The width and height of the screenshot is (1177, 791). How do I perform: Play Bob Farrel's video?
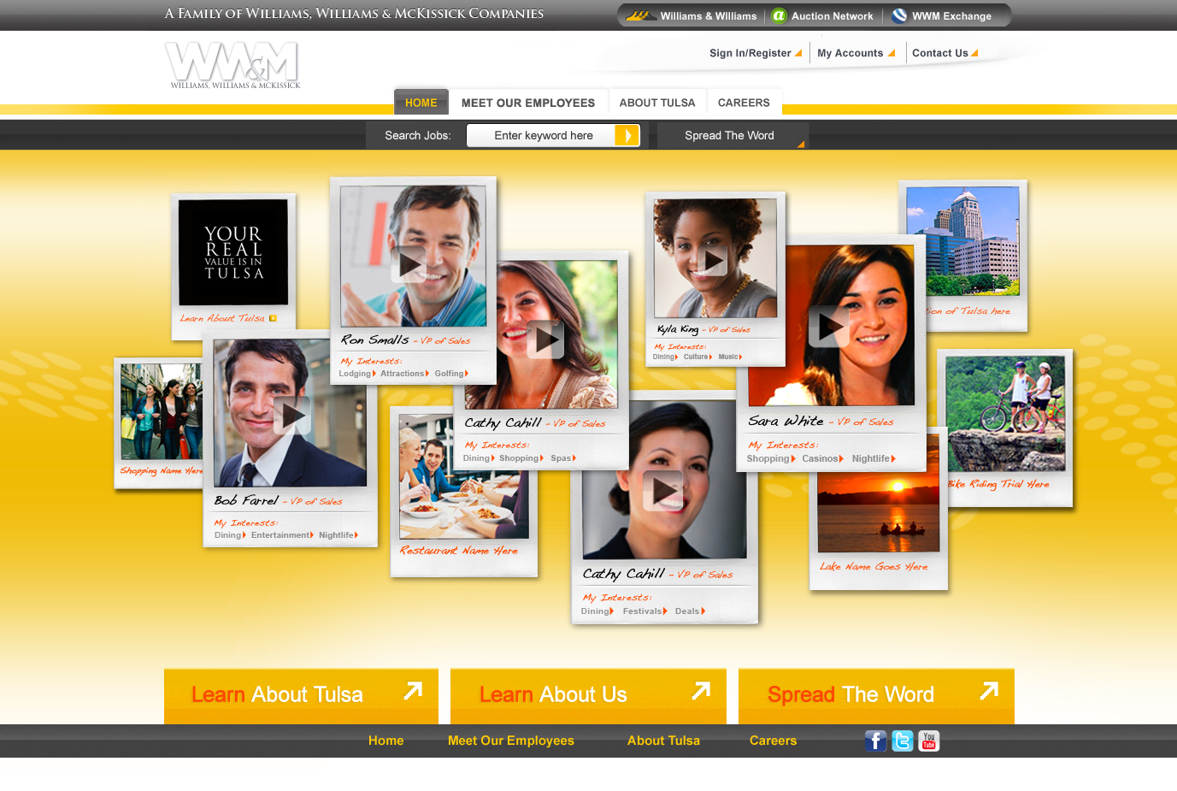[292, 416]
